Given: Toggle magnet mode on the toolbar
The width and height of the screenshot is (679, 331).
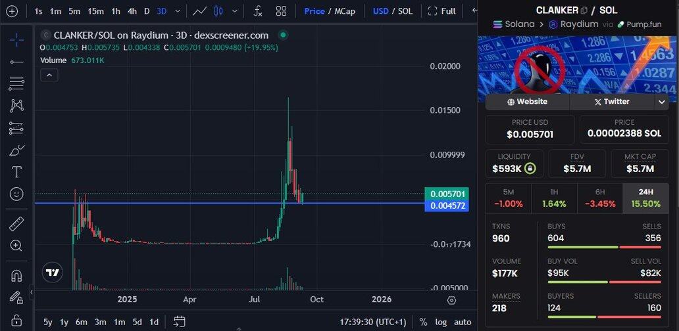Looking at the screenshot, I should pyautogui.click(x=16, y=276).
